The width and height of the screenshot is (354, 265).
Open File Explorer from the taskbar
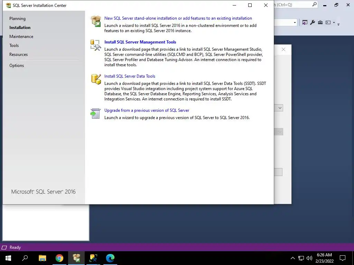pyautogui.click(x=42, y=258)
